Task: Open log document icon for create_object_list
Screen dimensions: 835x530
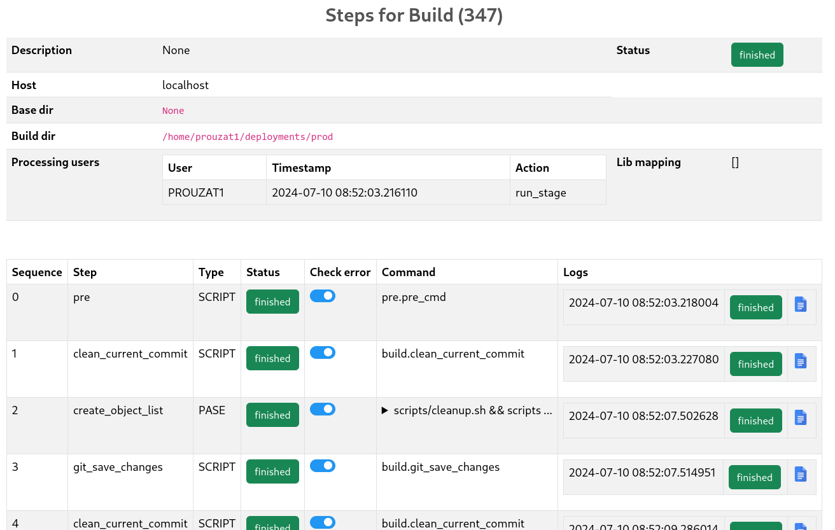Action: (x=801, y=417)
